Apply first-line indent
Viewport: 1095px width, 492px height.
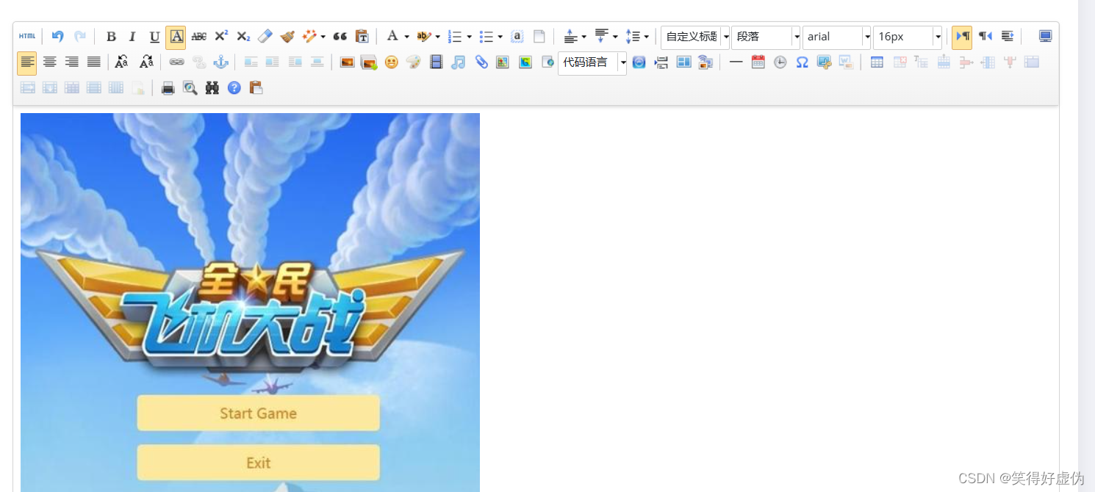(1008, 37)
